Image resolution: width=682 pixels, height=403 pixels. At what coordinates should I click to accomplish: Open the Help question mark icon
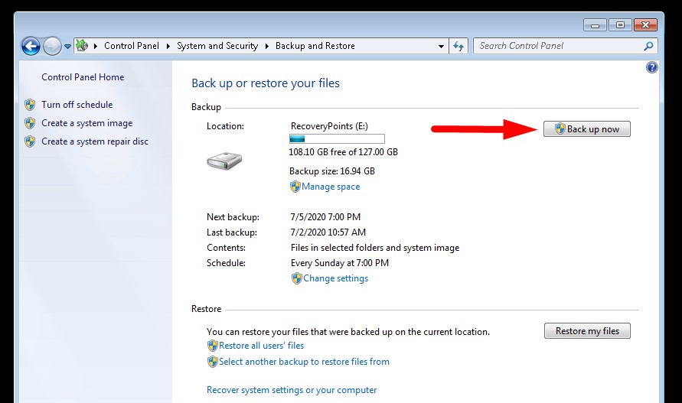pyautogui.click(x=651, y=67)
